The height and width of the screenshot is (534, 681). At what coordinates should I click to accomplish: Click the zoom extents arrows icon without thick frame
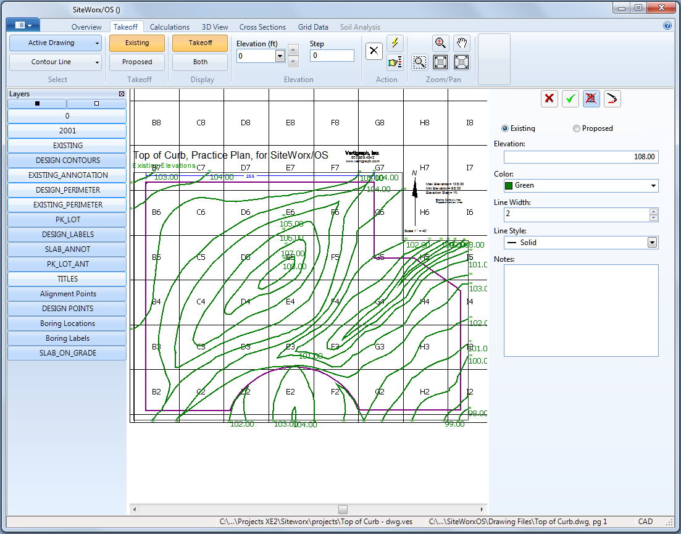tap(461, 62)
